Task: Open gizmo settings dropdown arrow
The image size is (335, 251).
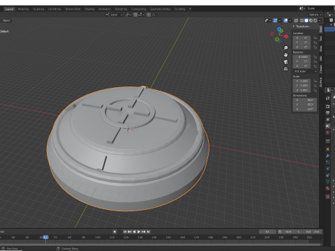Action: [280, 20]
